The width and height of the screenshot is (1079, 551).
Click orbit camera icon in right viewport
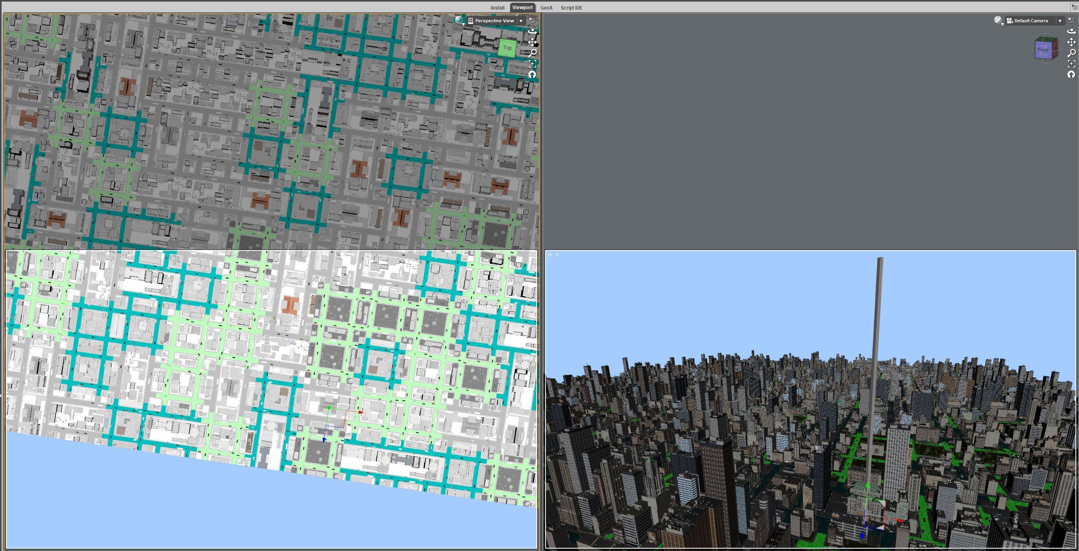[x=1071, y=31]
